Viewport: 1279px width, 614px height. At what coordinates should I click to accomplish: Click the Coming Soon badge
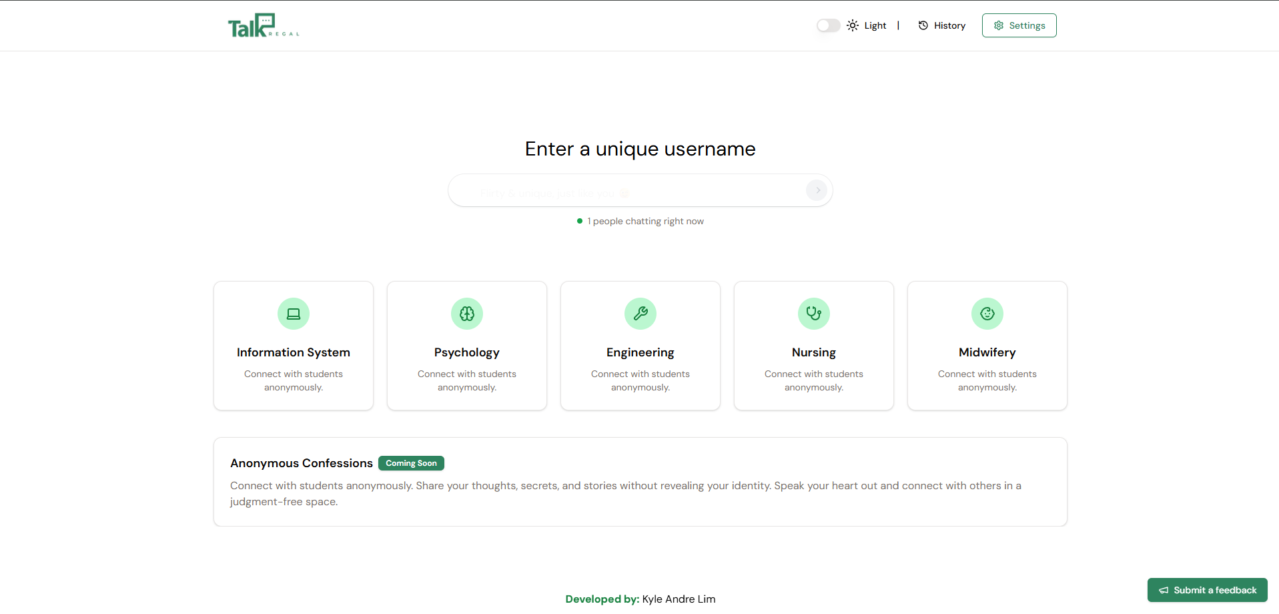pyautogui.click(x=411, y=463)
